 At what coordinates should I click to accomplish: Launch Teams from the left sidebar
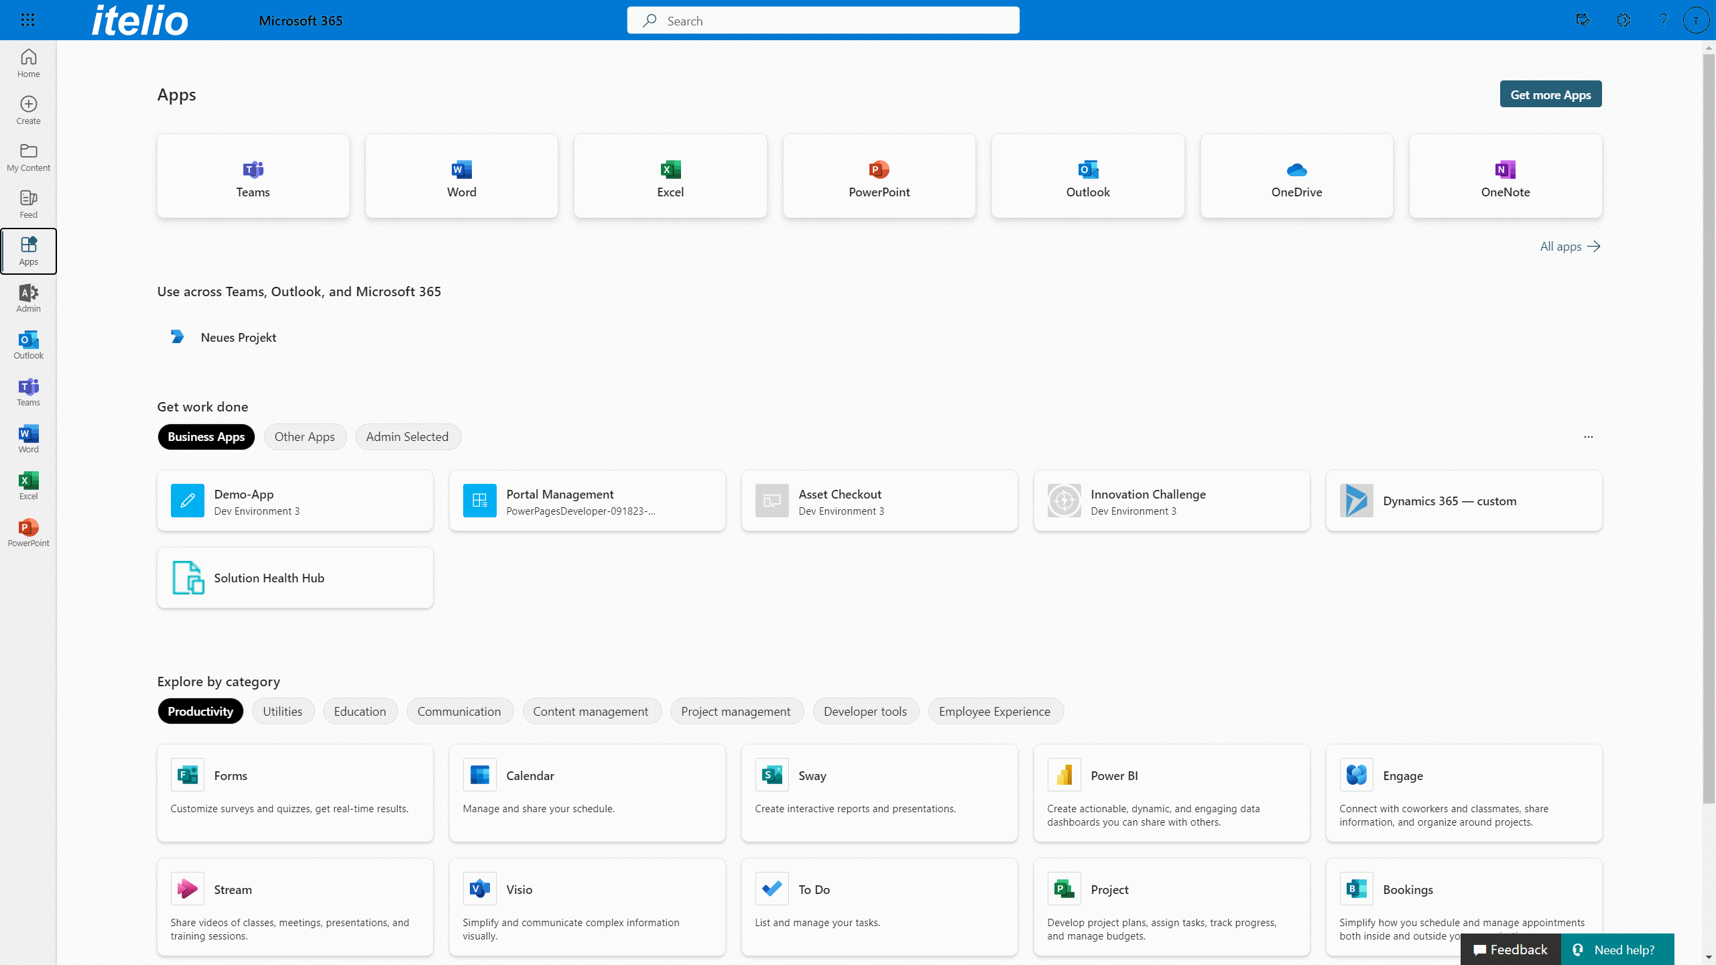[x=28, y=392]
